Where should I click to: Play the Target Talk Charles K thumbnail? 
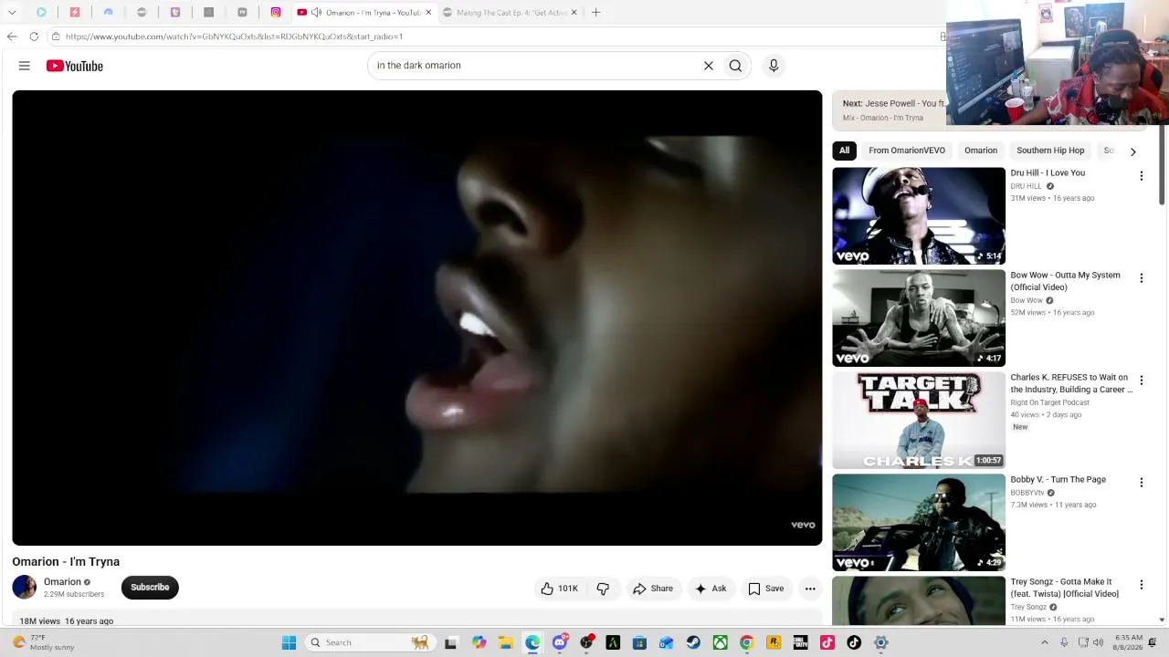point(919,421)
